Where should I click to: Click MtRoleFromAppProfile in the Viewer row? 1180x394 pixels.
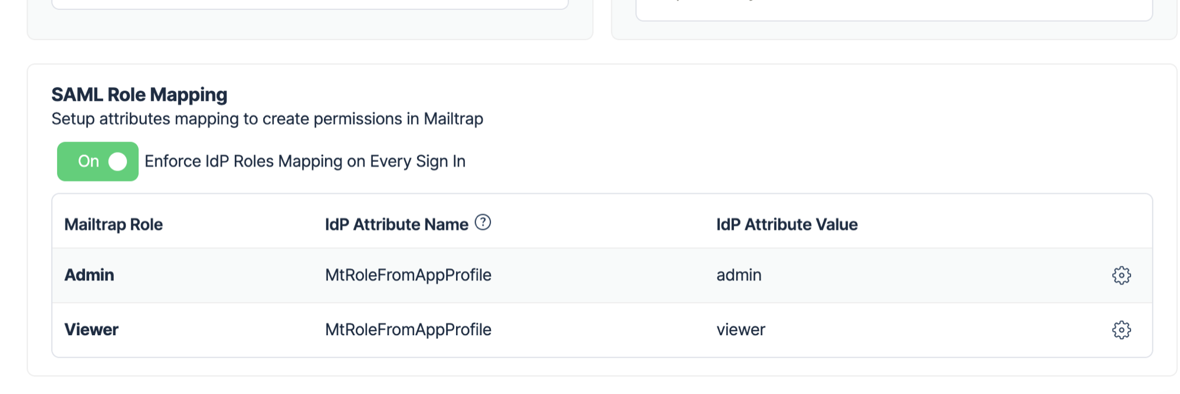click(408, 330)
